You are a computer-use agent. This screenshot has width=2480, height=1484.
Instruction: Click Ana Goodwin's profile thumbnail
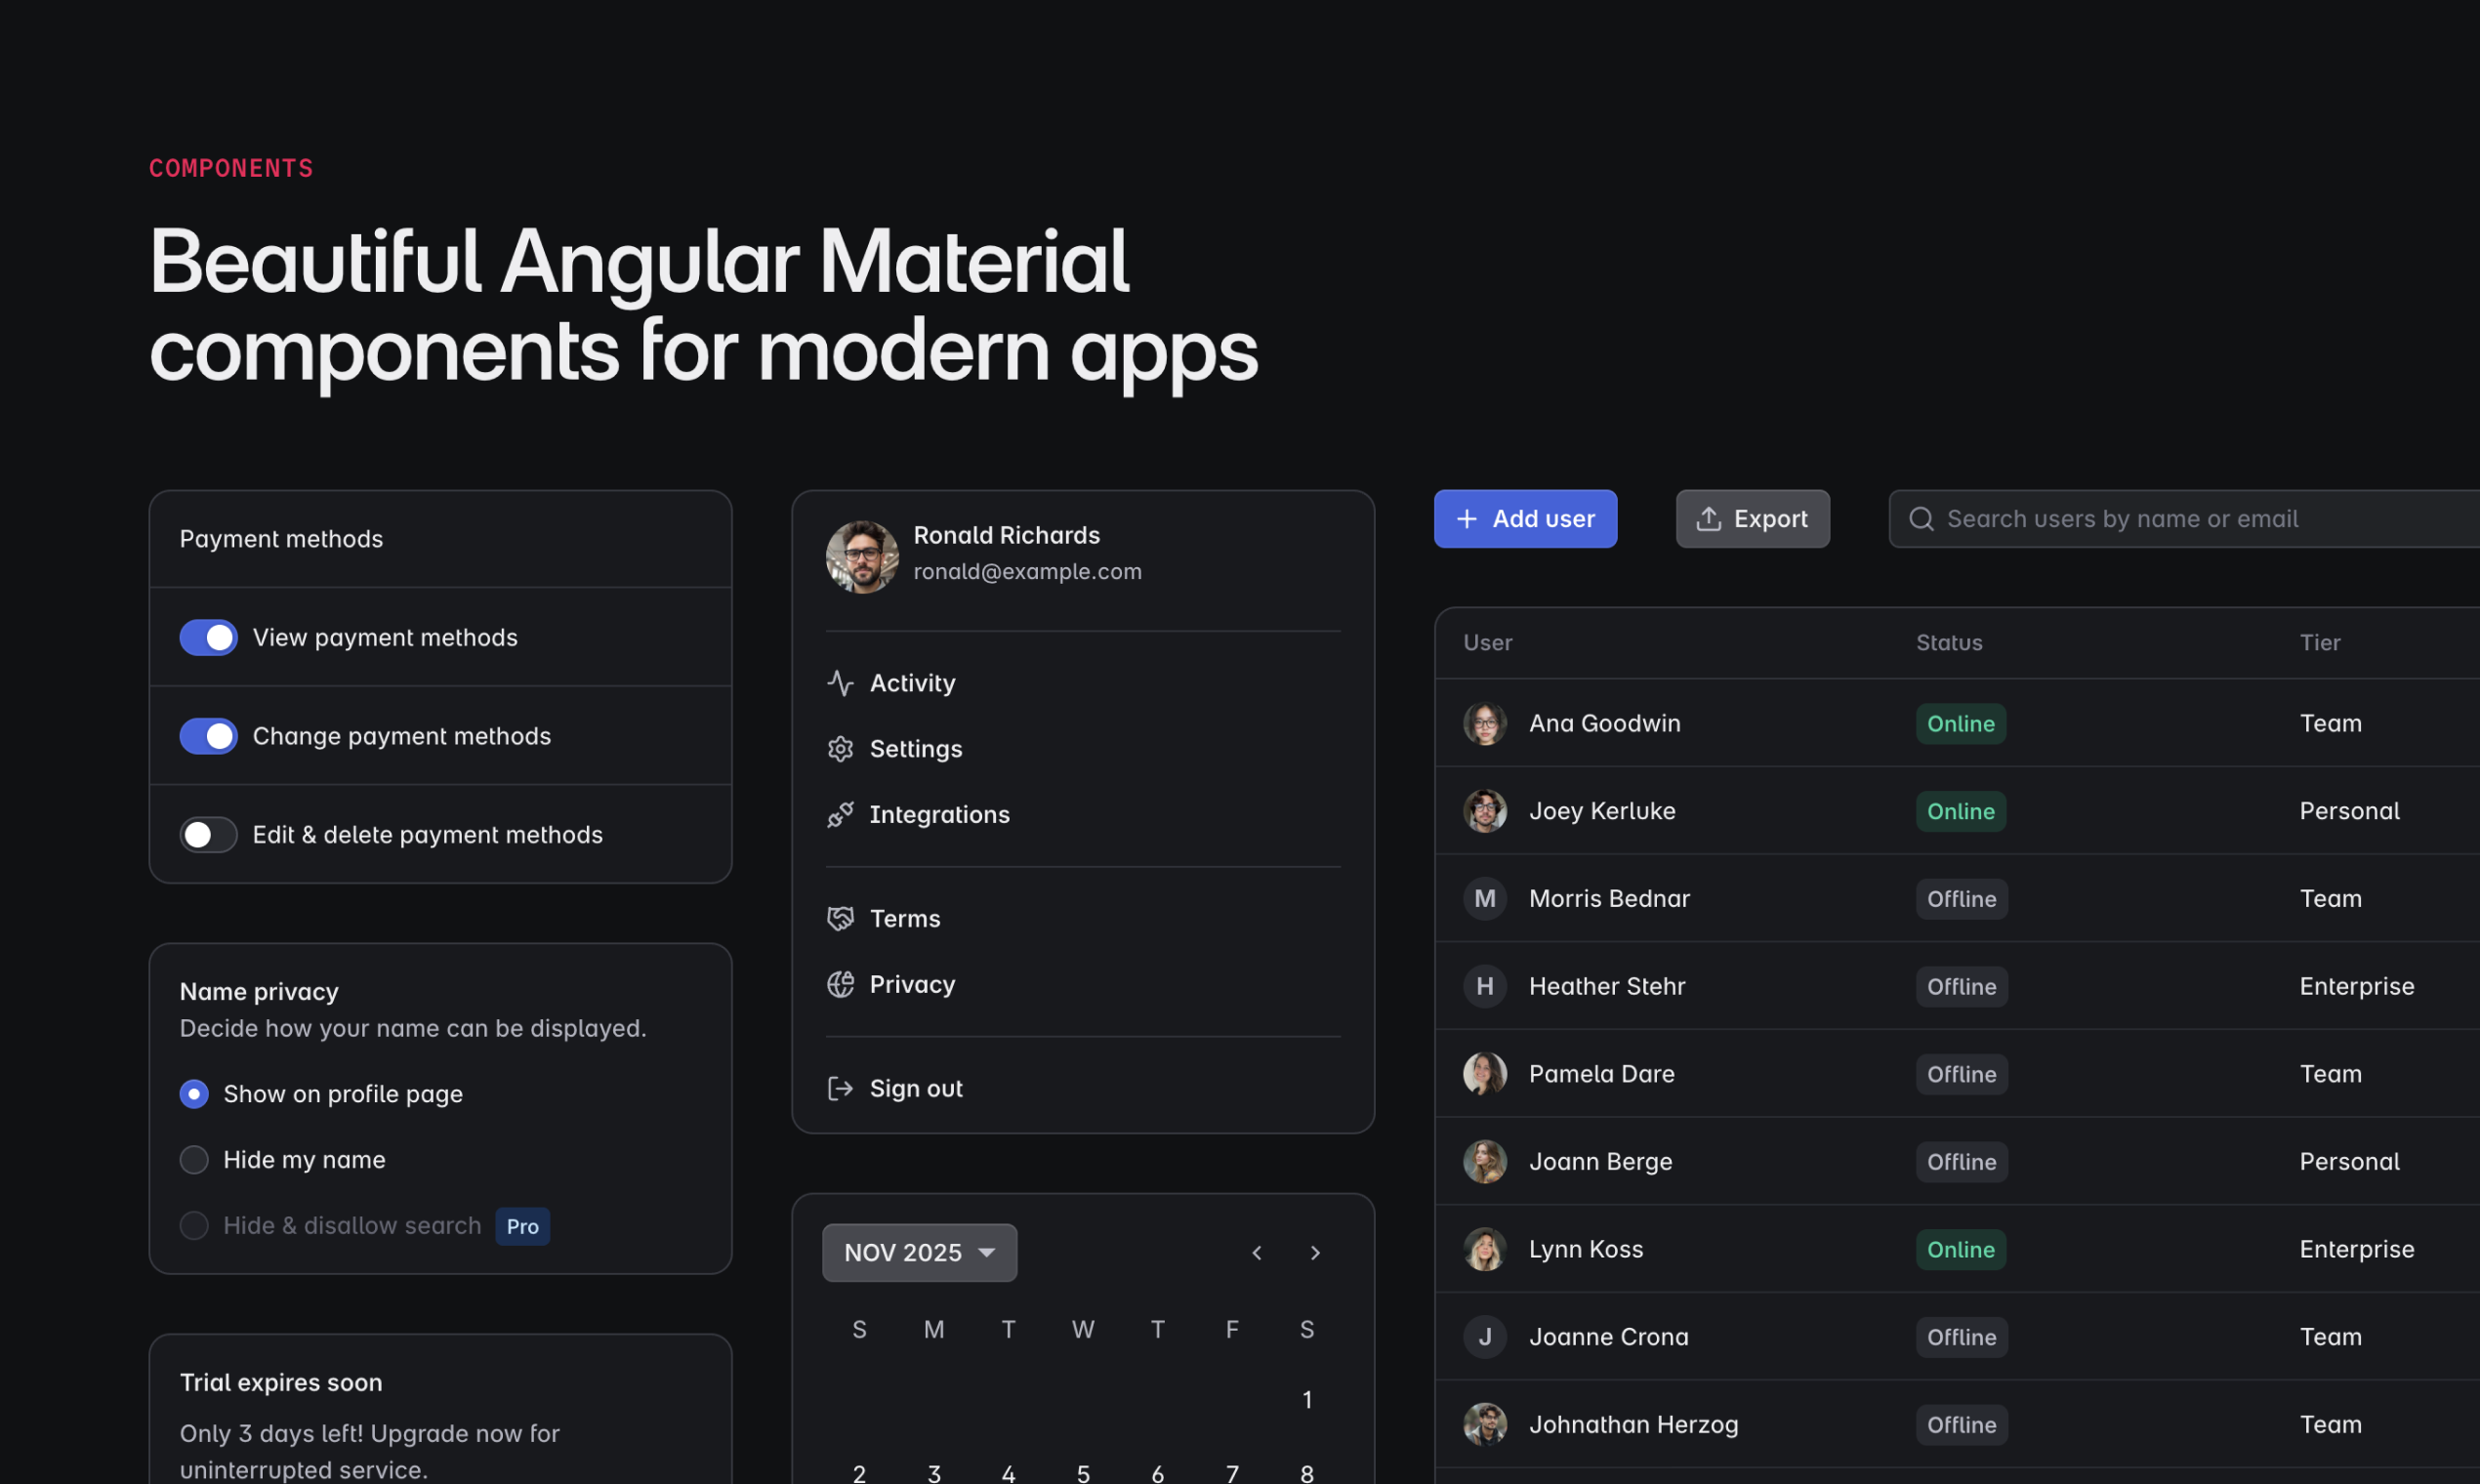coord(1485,723)
